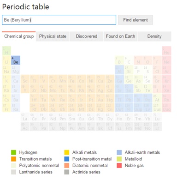Select the Hydrogen (H) element cell
Screen dimensions: 177x180
[x=6, y=51]
